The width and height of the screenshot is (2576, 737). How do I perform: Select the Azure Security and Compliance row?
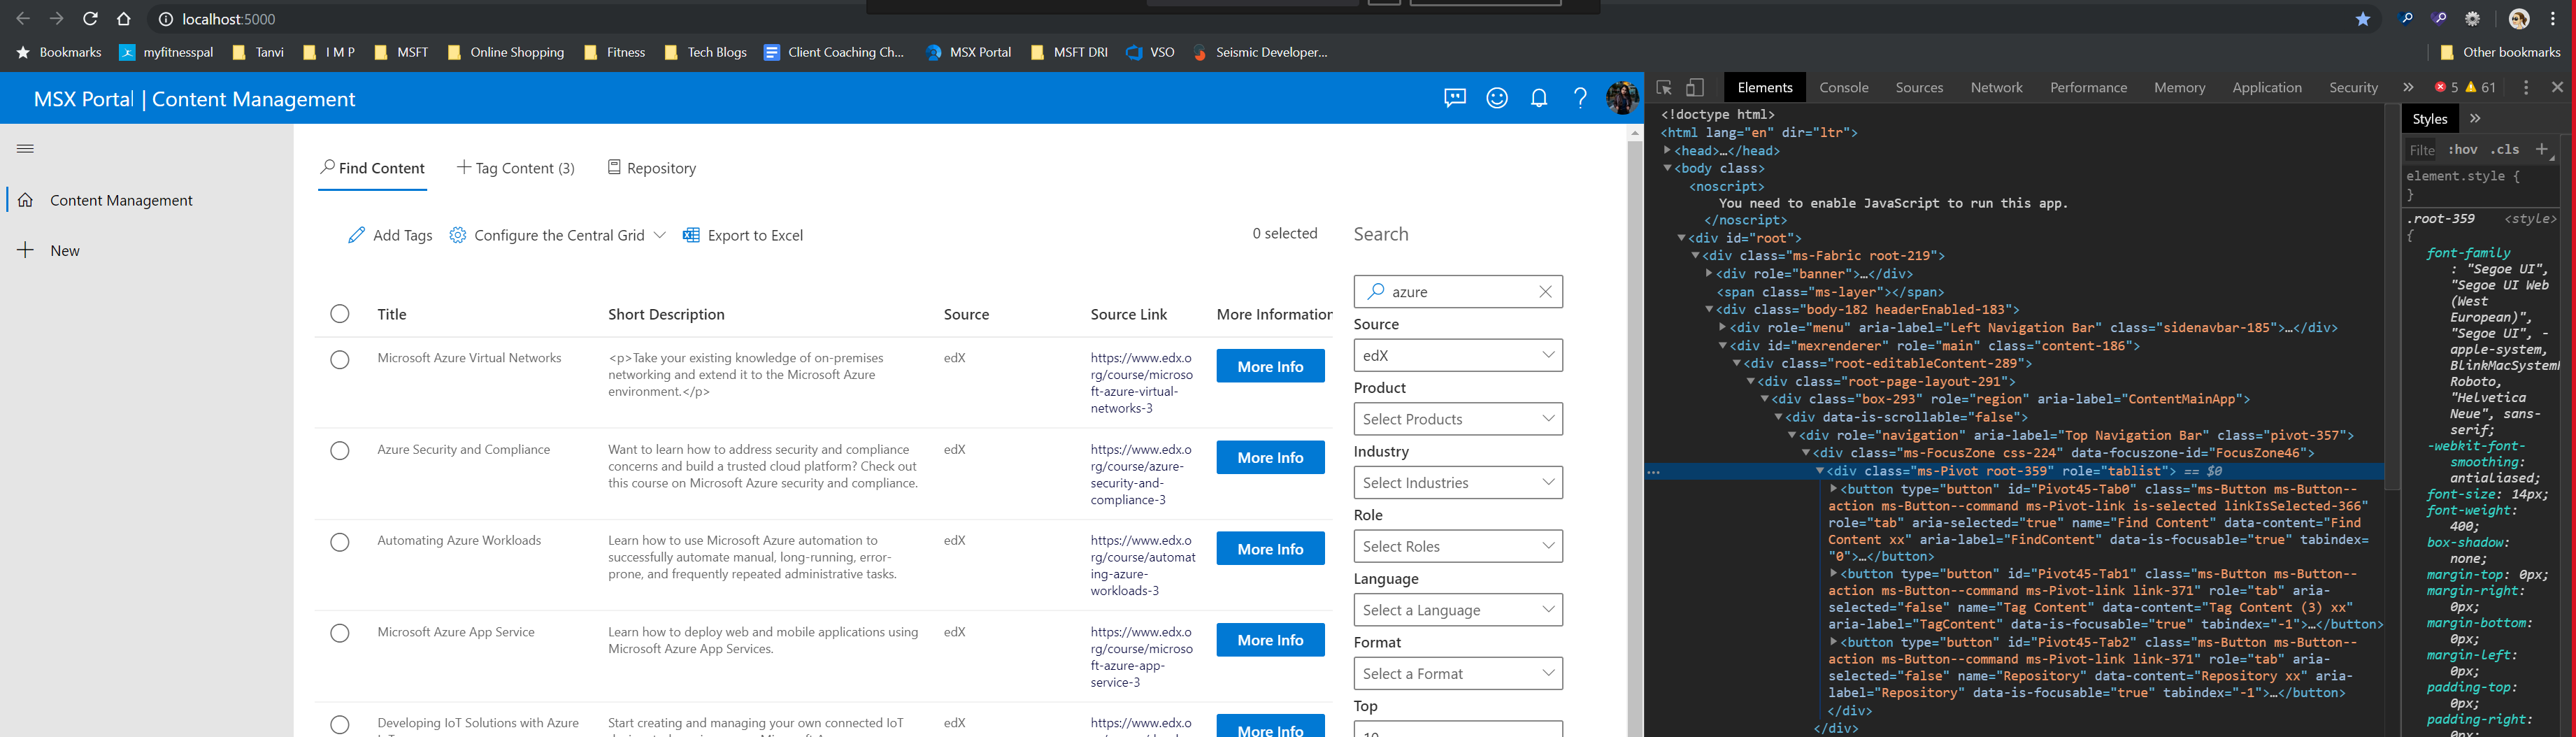pyautogui.click(x=340, y=451)
